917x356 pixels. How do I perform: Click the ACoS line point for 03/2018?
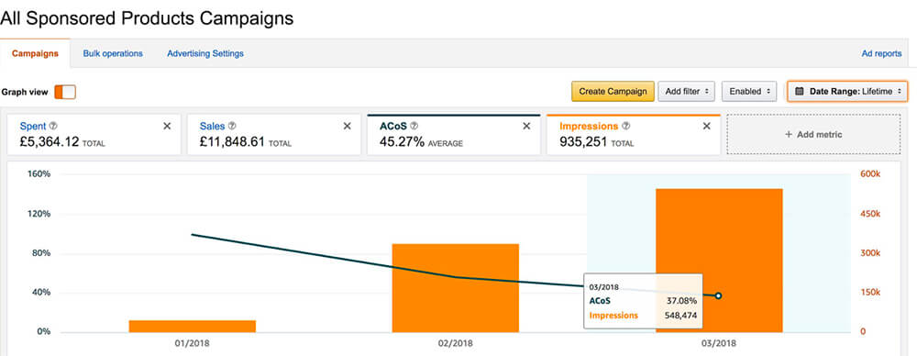click(x=719, y=295)
